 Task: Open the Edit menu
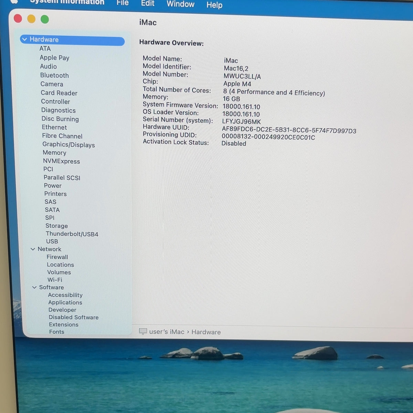pos(148,3)
